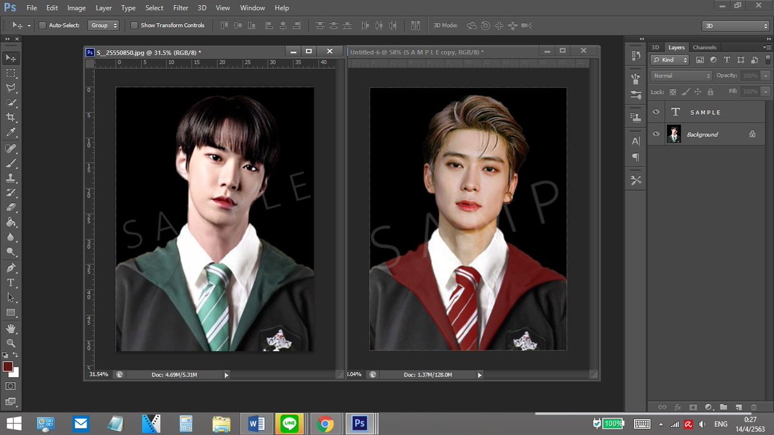Enable the Auto-Select checkbox
The width and height of the screenshot is (774, 435).
click(43, 25)
